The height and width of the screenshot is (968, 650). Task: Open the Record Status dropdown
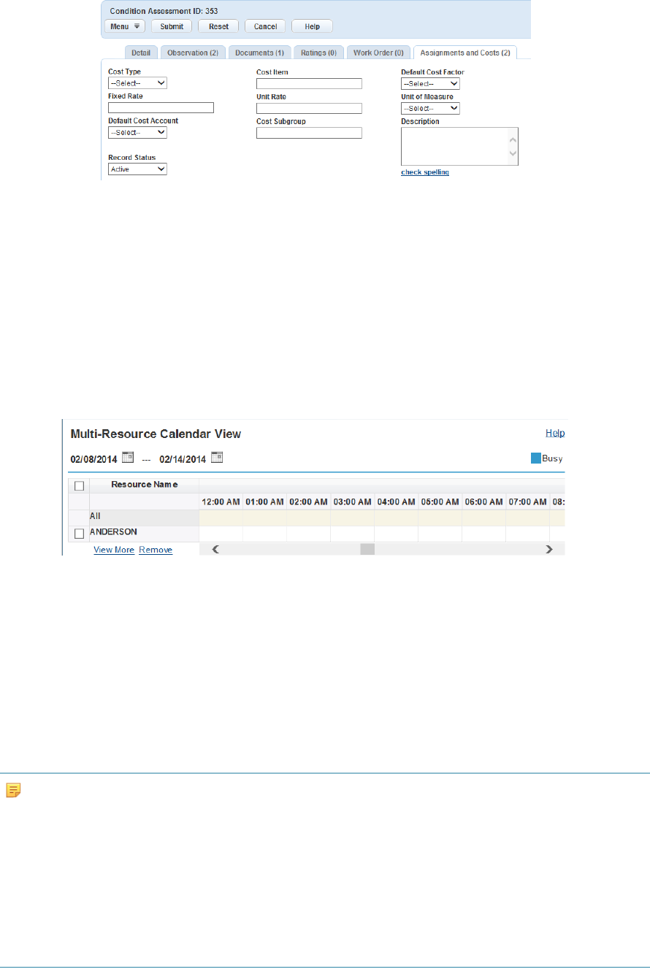137,169
